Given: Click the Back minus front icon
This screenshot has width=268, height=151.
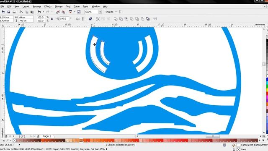Looking at the screenshot, I should click(142, 19).
